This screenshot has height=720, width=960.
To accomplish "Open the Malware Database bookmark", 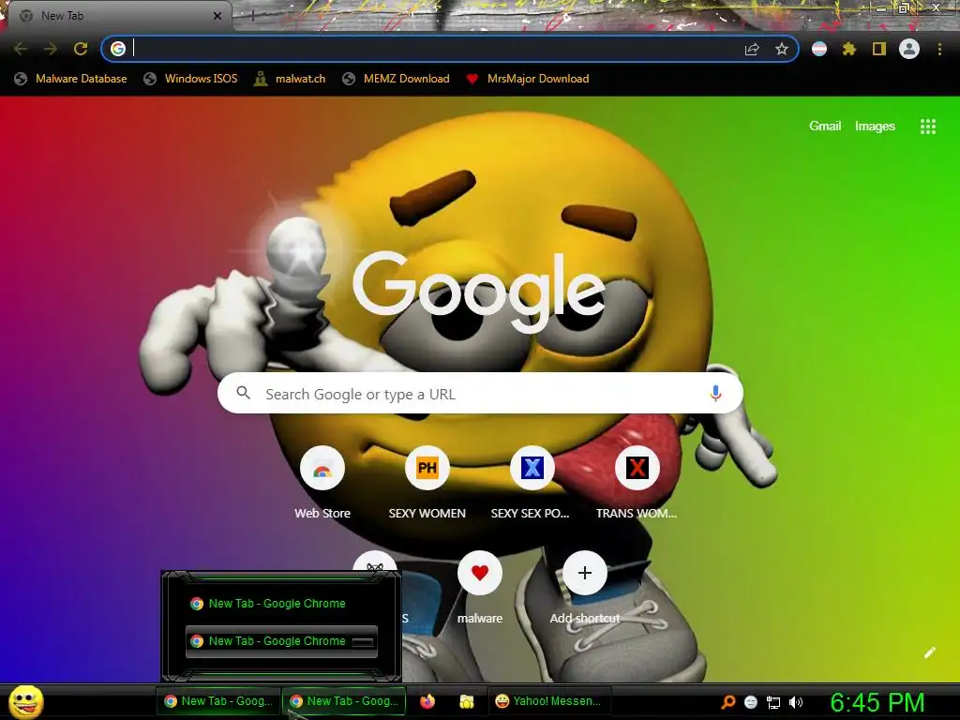I will (x=71, y=79).
